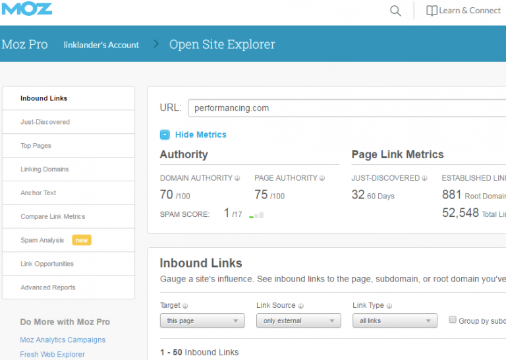Open the Learn & Connect book icon
This screenshot has width=506, height=360.
coord(432,11)
